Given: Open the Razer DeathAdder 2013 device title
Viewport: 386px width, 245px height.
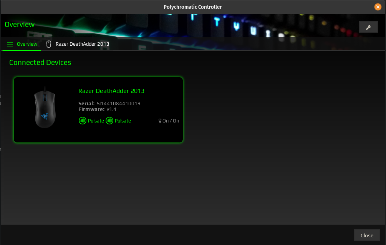Looking at the screenshot, I should pyautogui.click(x=111, y=91).
